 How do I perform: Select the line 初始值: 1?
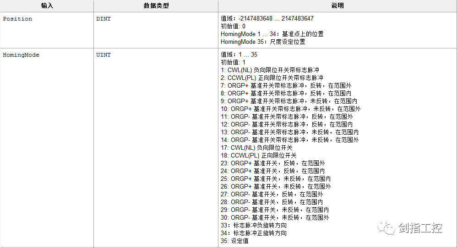233,63
